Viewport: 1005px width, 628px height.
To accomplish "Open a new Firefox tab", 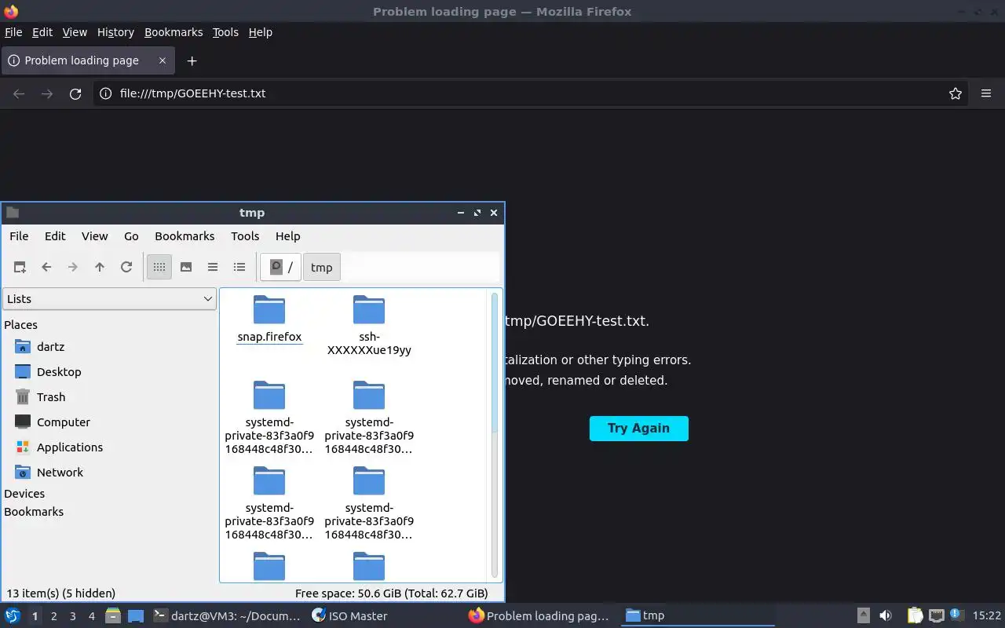I will (192, 60).
